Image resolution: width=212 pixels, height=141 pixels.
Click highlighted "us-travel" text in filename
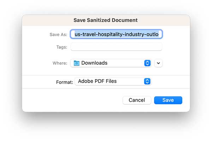pos(85,34)
